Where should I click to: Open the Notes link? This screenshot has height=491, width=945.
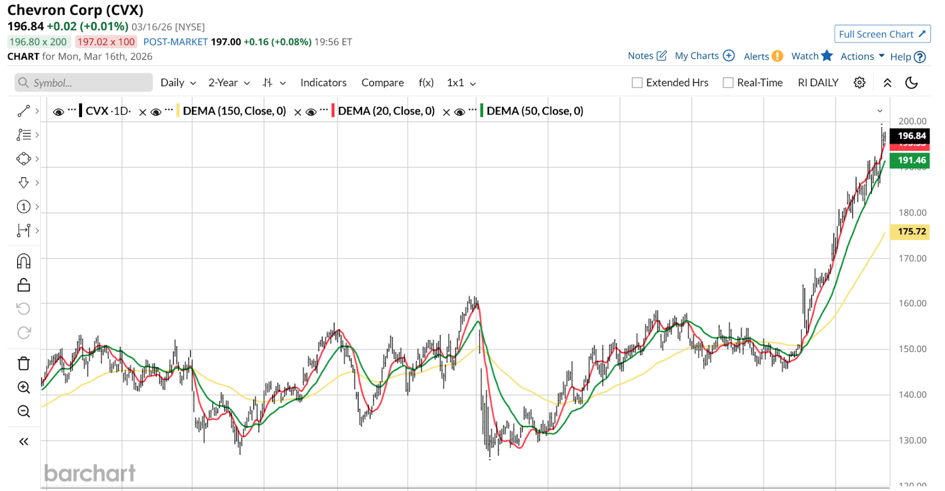coord(647,56)
